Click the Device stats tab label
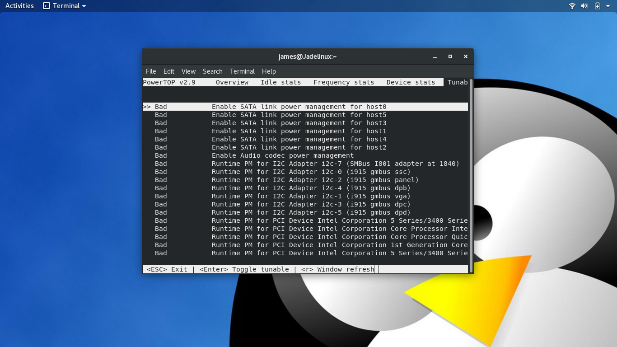Image resolution: width=617 pixels, height=347 pixels. coord(411,82)
